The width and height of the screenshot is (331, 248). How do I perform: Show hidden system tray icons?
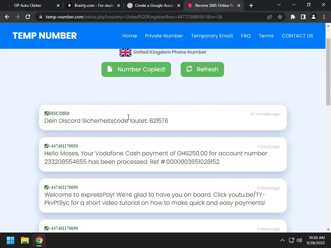tap(283, 240)
